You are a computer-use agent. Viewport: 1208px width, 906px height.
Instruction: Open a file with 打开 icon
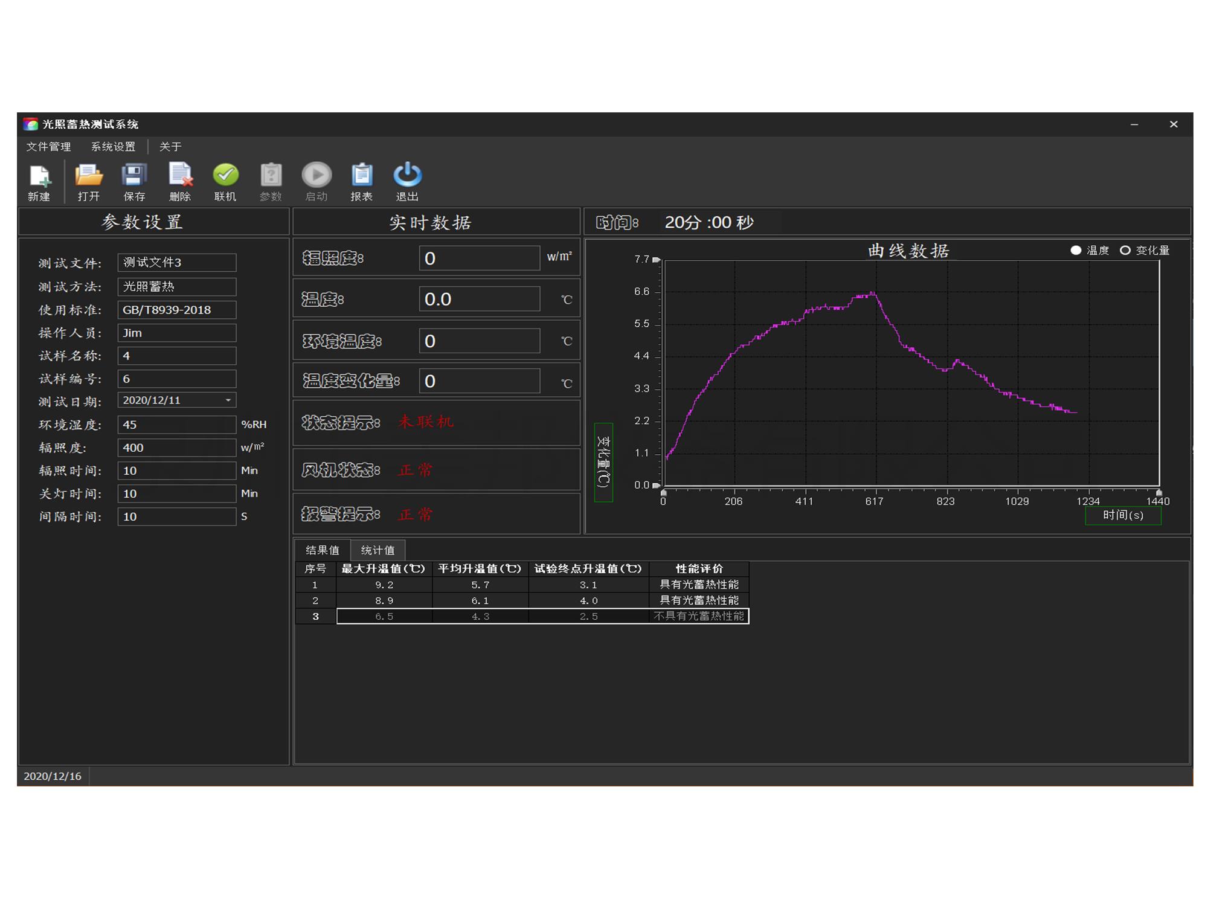pos(89,176)
